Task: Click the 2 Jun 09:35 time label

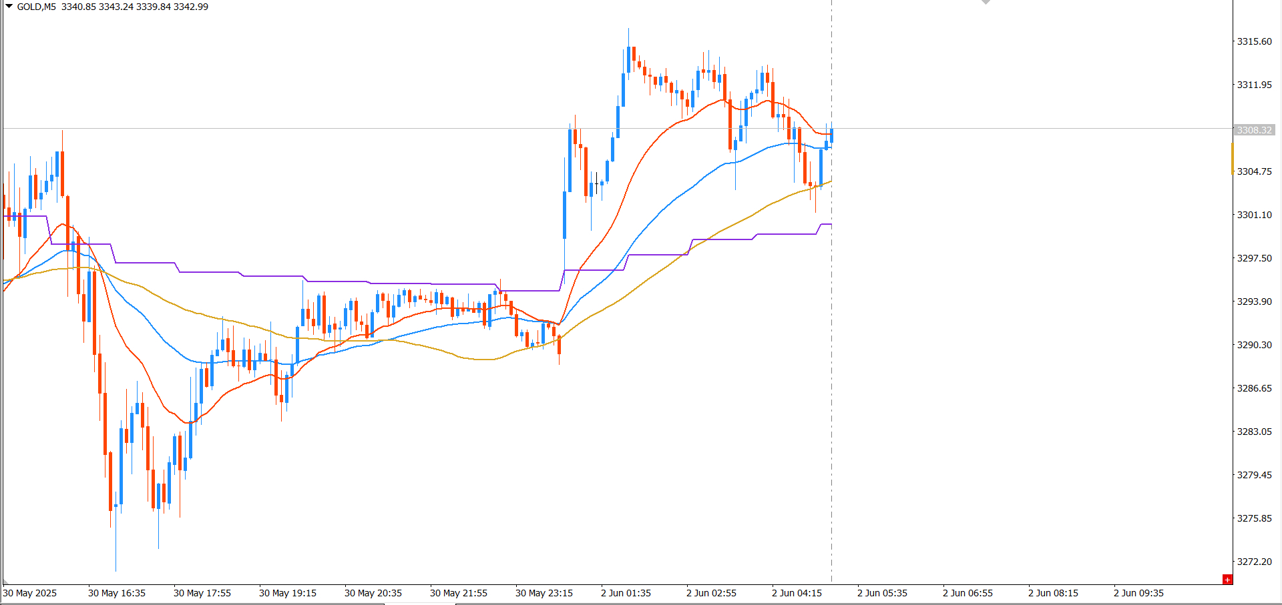Action: click(x=1138, y=593)
